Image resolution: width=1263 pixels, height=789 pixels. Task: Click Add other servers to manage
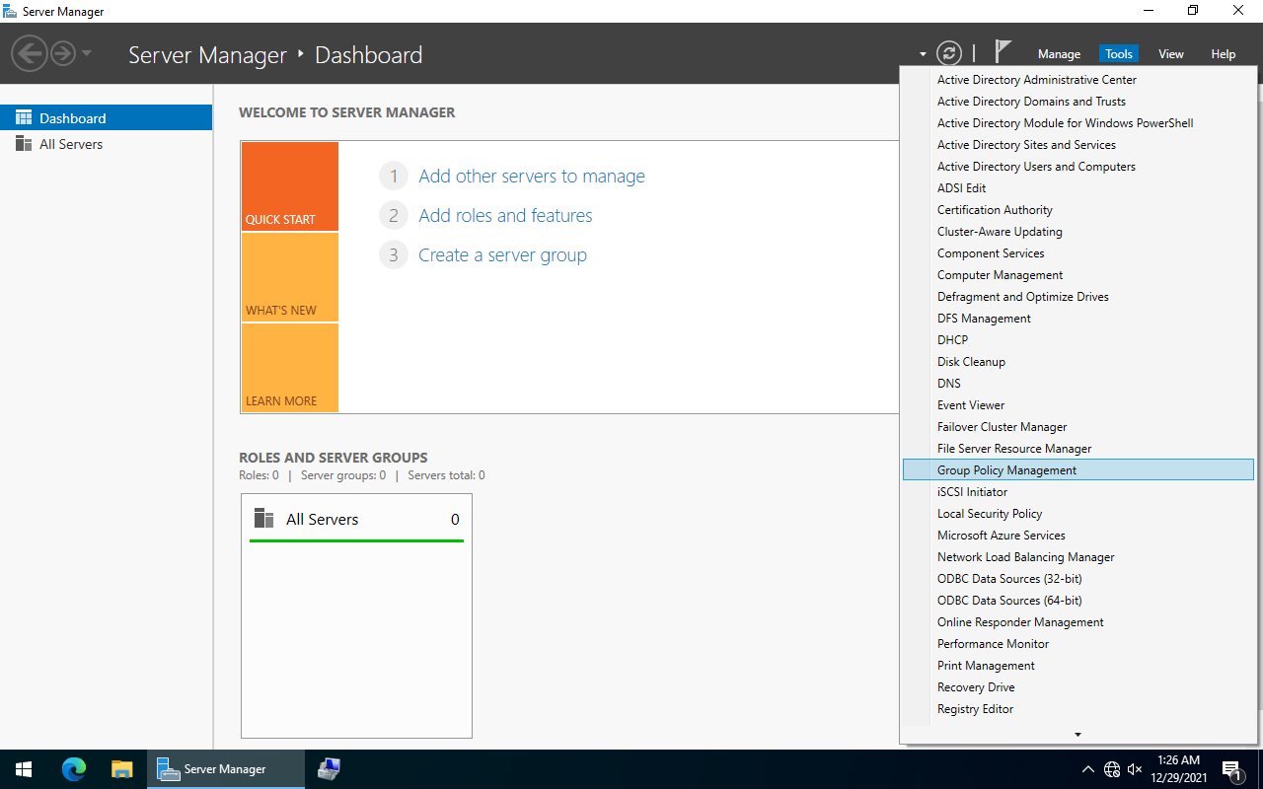pyautogui.click(x=531, y=176)
